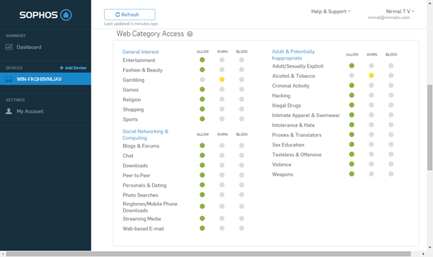Click the horizontal scrollbar thumb
This screenshot has width=433, height=257.
[x=208, y=254]
